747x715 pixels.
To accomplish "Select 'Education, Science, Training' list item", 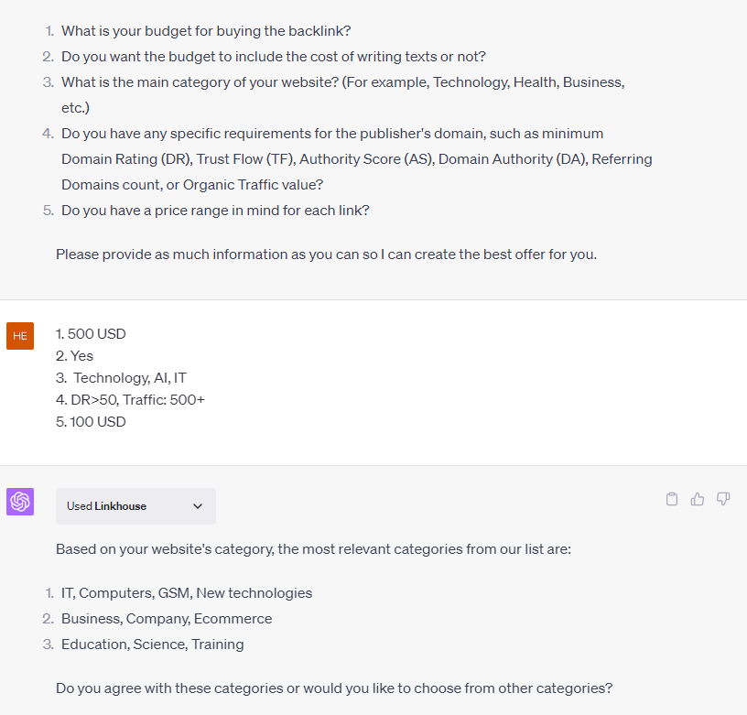I will point(153,644).
